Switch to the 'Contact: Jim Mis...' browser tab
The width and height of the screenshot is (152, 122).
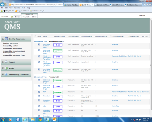pos(102,5)
